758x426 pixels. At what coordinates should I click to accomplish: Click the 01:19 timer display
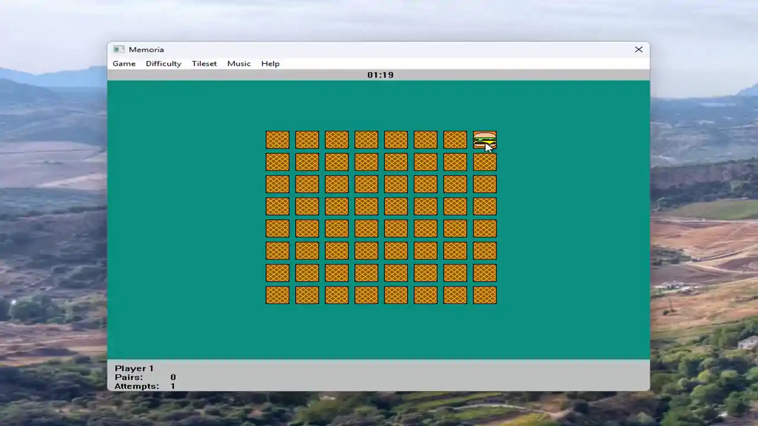[380, 75]
